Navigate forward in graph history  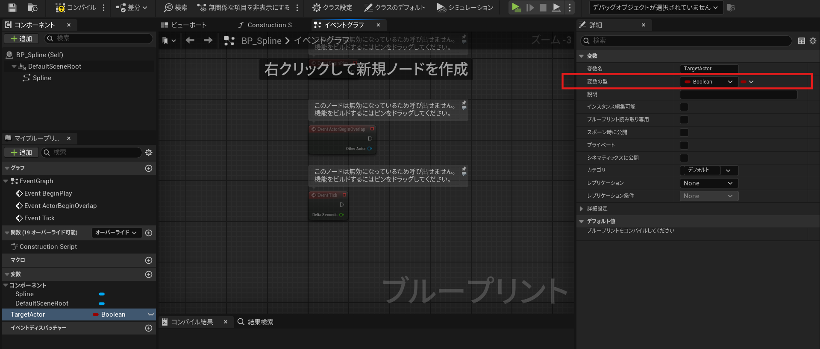click(x=208, y=40)
